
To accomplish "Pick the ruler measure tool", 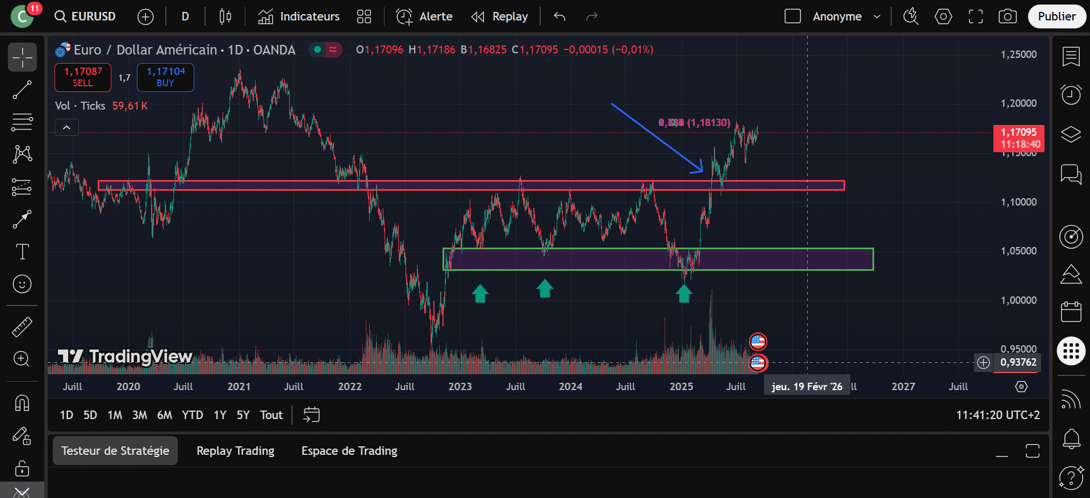I will [x=22, y=327].
